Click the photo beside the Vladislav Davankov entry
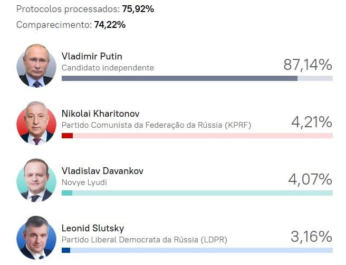The height and width of the screenshot is (265, 346). pos(36,180)
